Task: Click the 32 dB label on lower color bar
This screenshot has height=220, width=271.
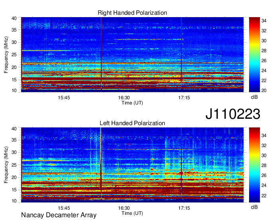Action: [264, 145]
